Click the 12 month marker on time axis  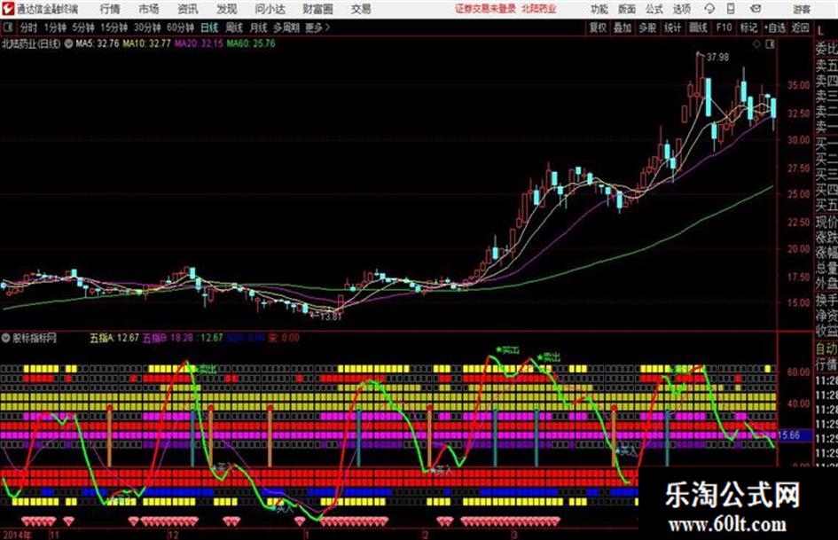[173, 535]
